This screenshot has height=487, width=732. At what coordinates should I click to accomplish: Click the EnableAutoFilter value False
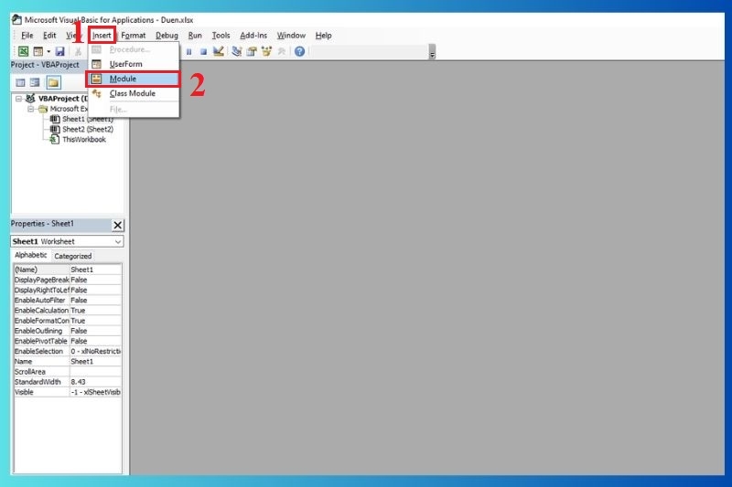pos(96,300)
